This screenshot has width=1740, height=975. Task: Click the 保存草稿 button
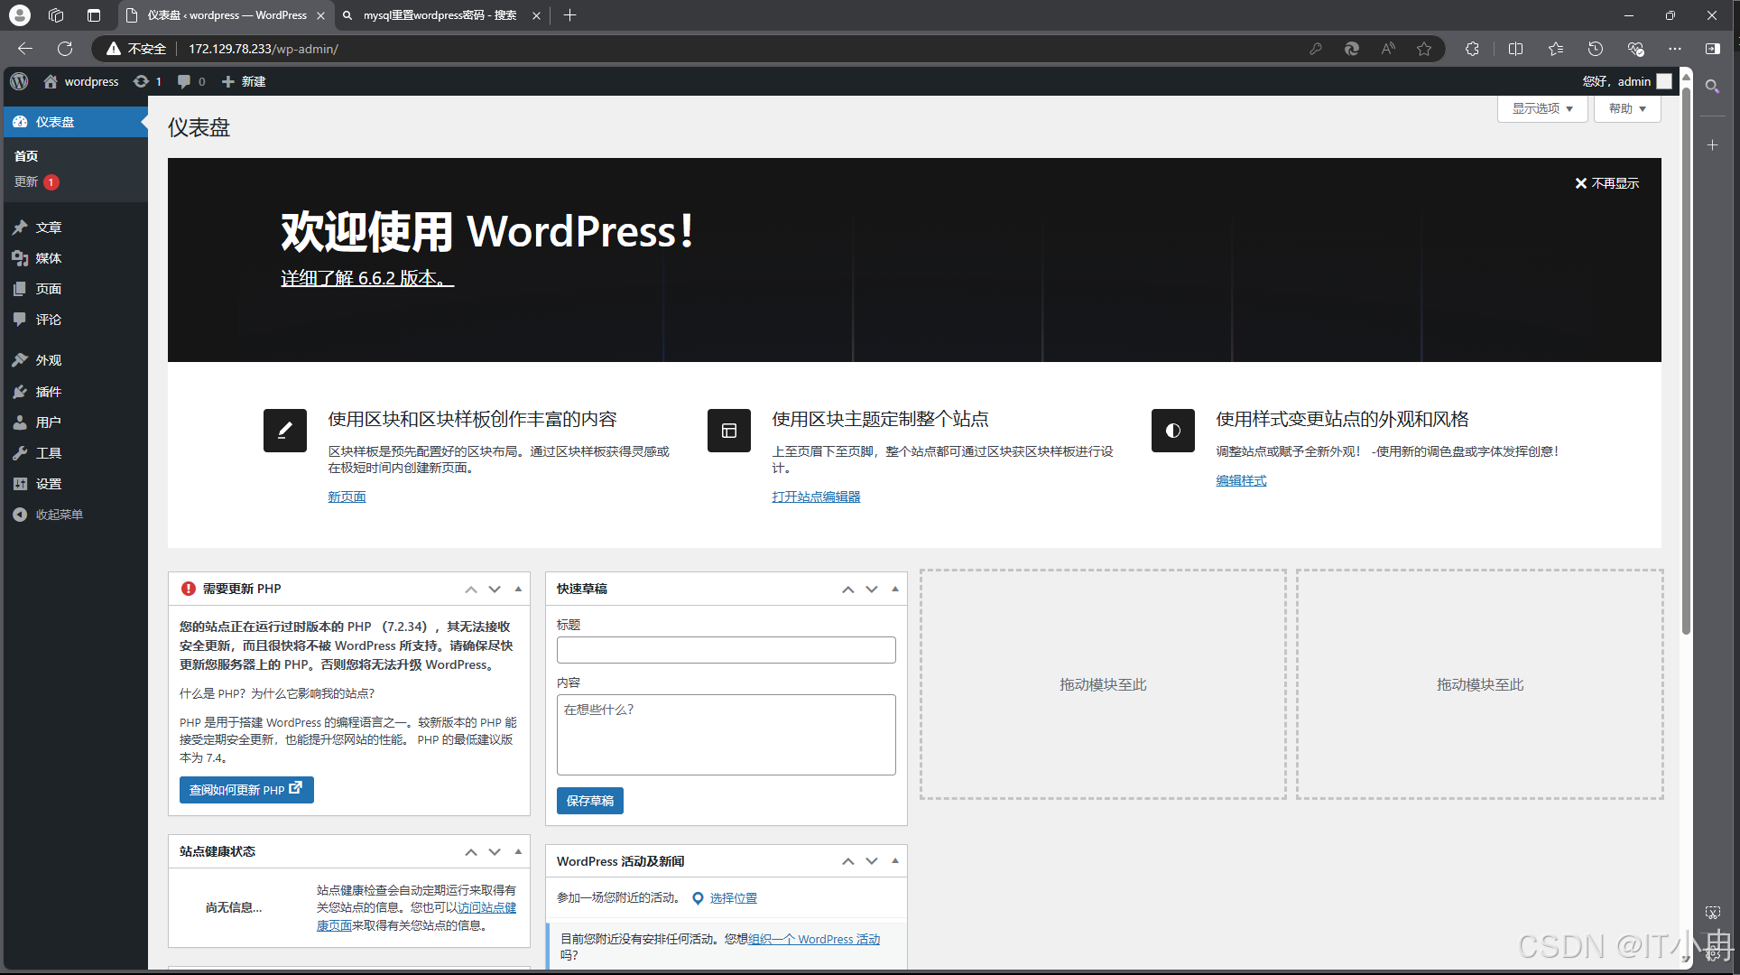589,801
